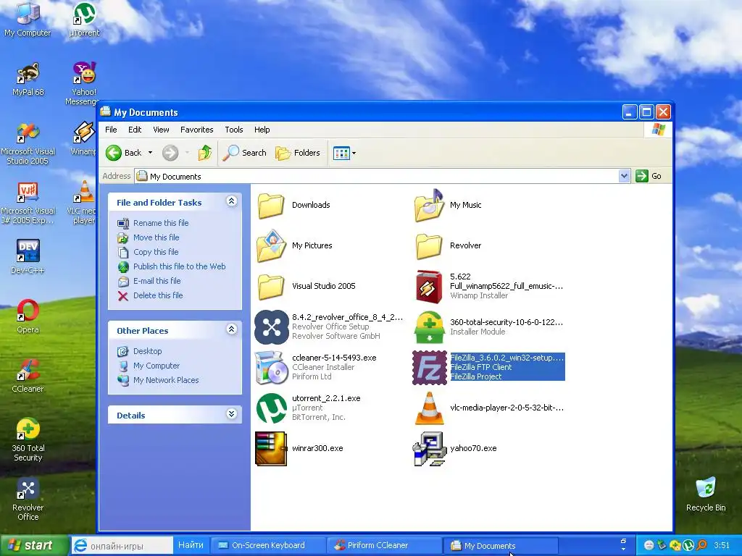Screen dimensions: 742x556
Task: Select Dev-C++ desktop shortcut
Action: [28, 256]
